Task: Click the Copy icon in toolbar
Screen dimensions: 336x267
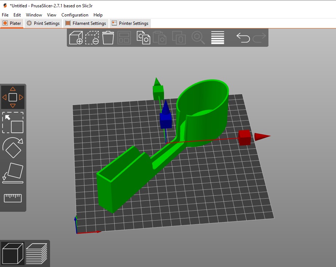Action: 144,38
